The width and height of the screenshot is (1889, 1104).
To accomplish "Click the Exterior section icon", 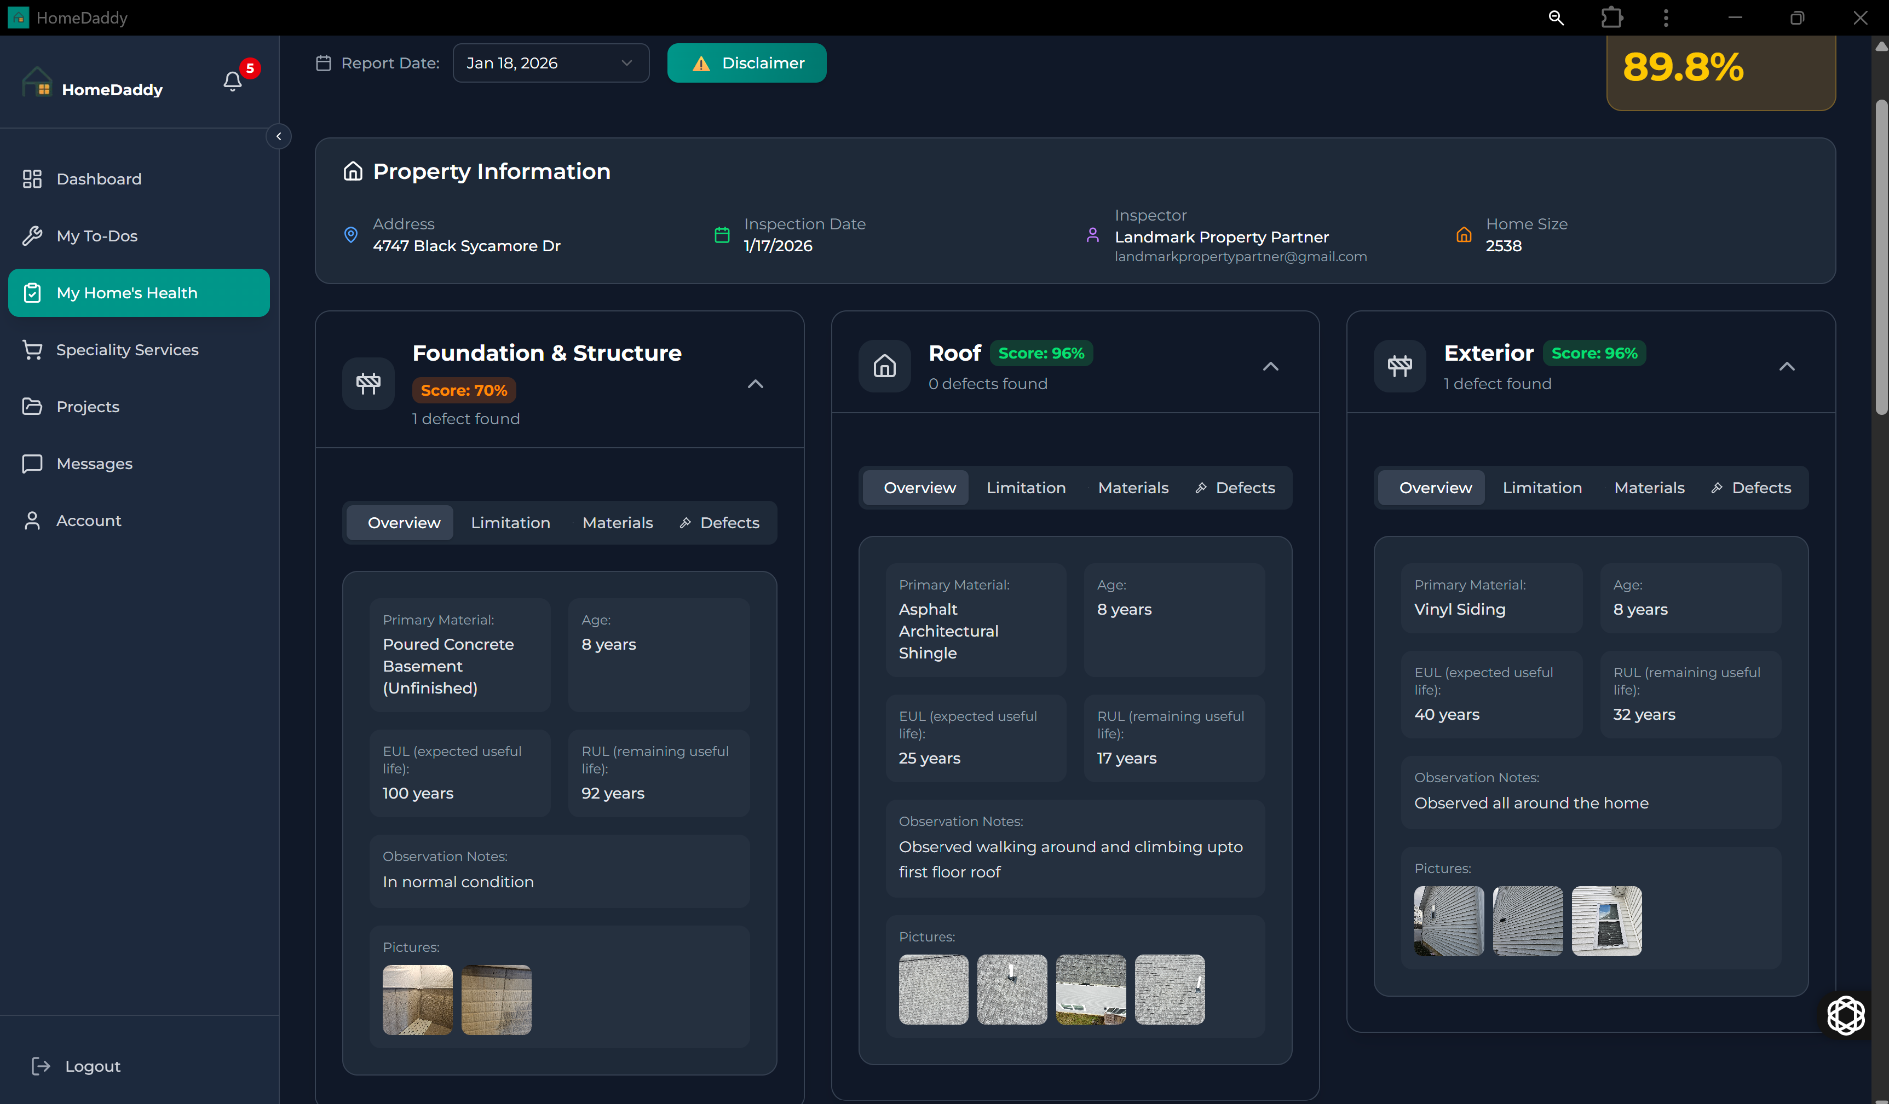I will click(1400, 366).
